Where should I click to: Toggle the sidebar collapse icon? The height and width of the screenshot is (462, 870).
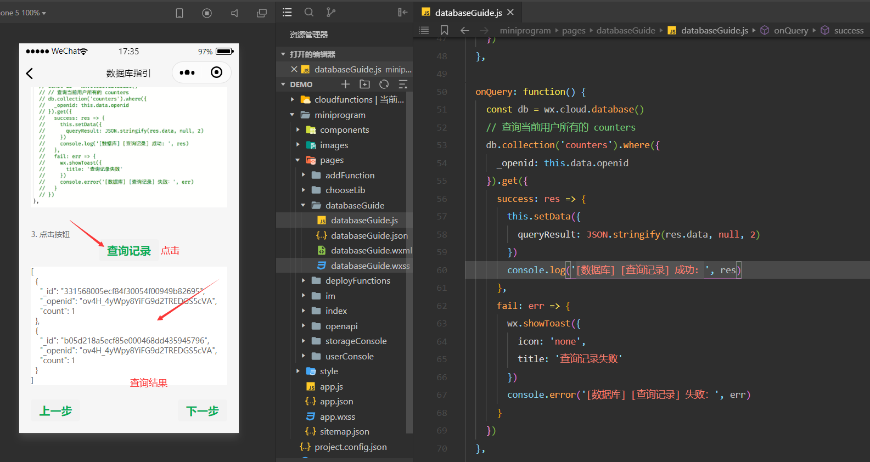[402, 12]
